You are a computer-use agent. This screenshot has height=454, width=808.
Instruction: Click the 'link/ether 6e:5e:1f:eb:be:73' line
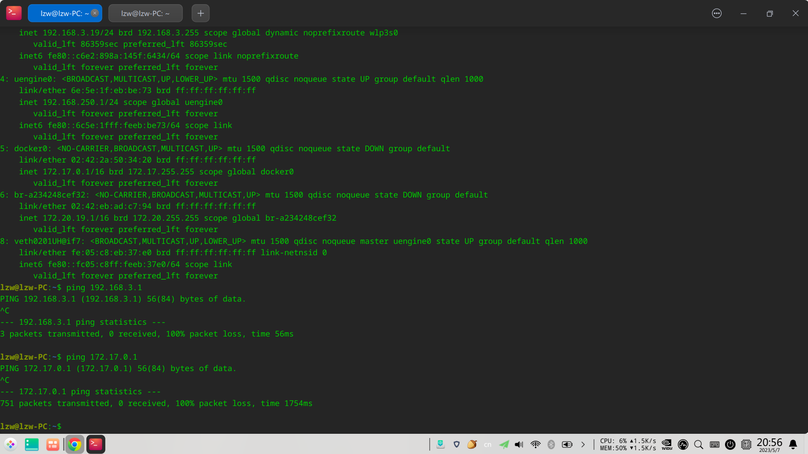[137, 91]
